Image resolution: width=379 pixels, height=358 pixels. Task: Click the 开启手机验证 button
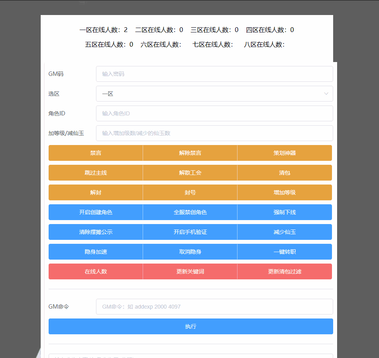click(x=190, y=232)
